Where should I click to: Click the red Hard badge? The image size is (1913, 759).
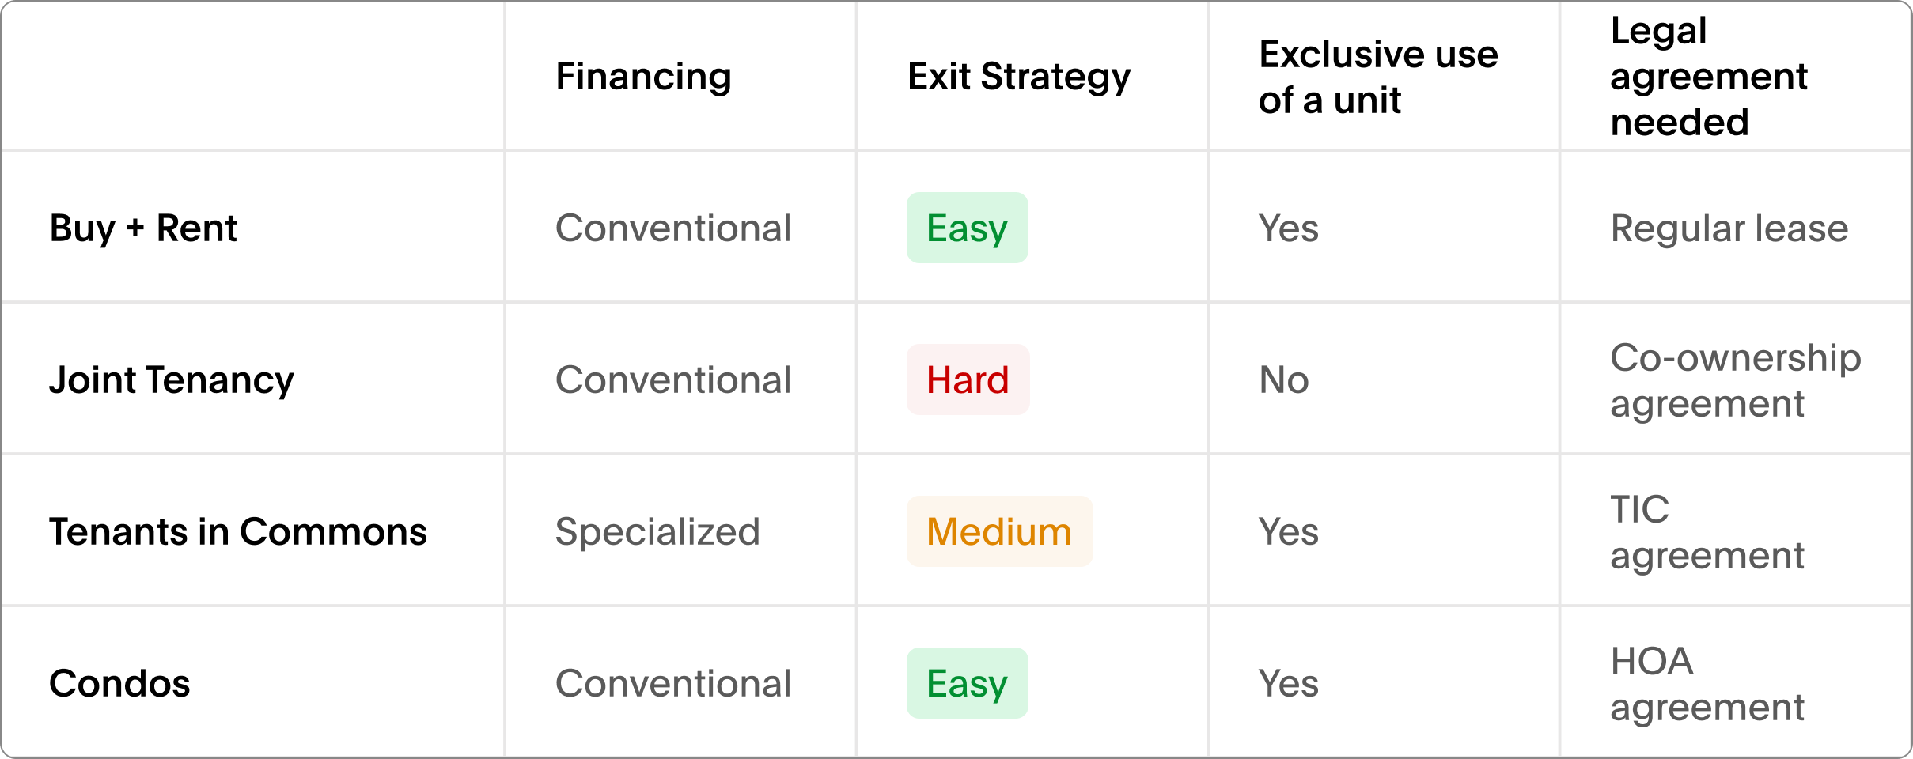(x=968, y=380)
